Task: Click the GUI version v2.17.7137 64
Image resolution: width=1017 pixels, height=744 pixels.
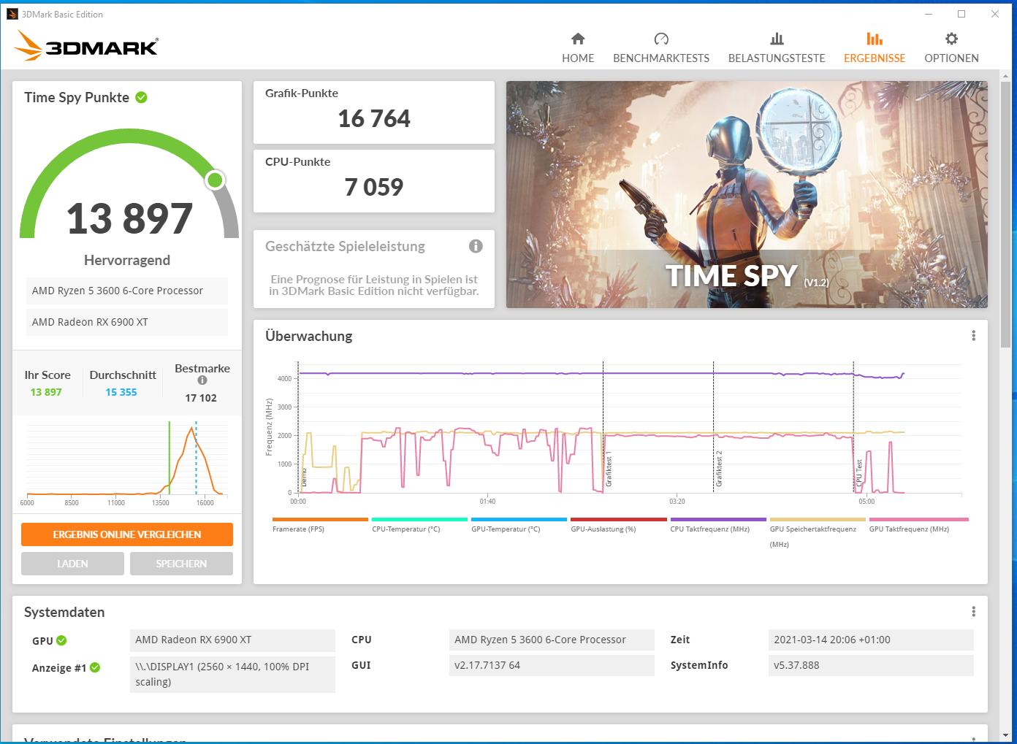Action: [x=552, y=665]
